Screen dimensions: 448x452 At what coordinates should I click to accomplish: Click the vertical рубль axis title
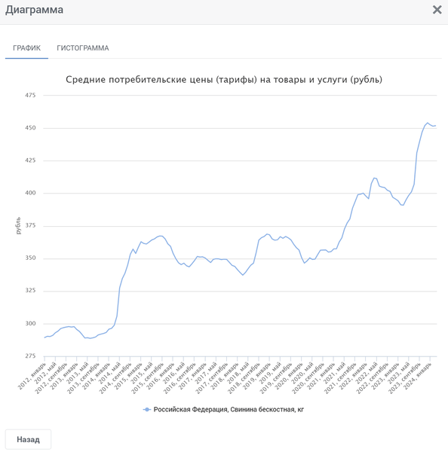18,225
